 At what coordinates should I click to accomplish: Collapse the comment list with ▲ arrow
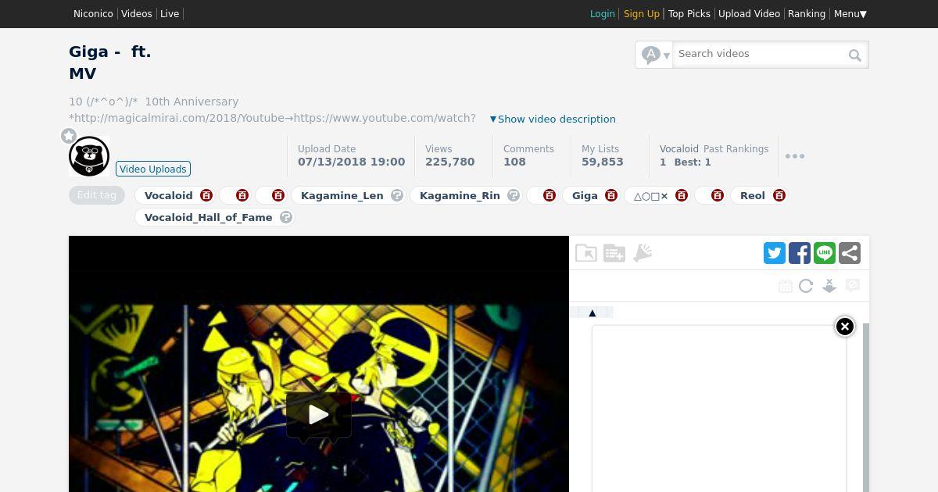(x=592, y=312)
